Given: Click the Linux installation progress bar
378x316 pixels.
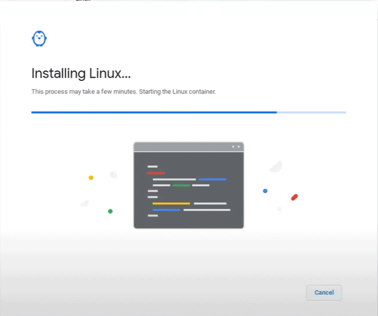Looking at the screenshot, I should tap(188, 112).
